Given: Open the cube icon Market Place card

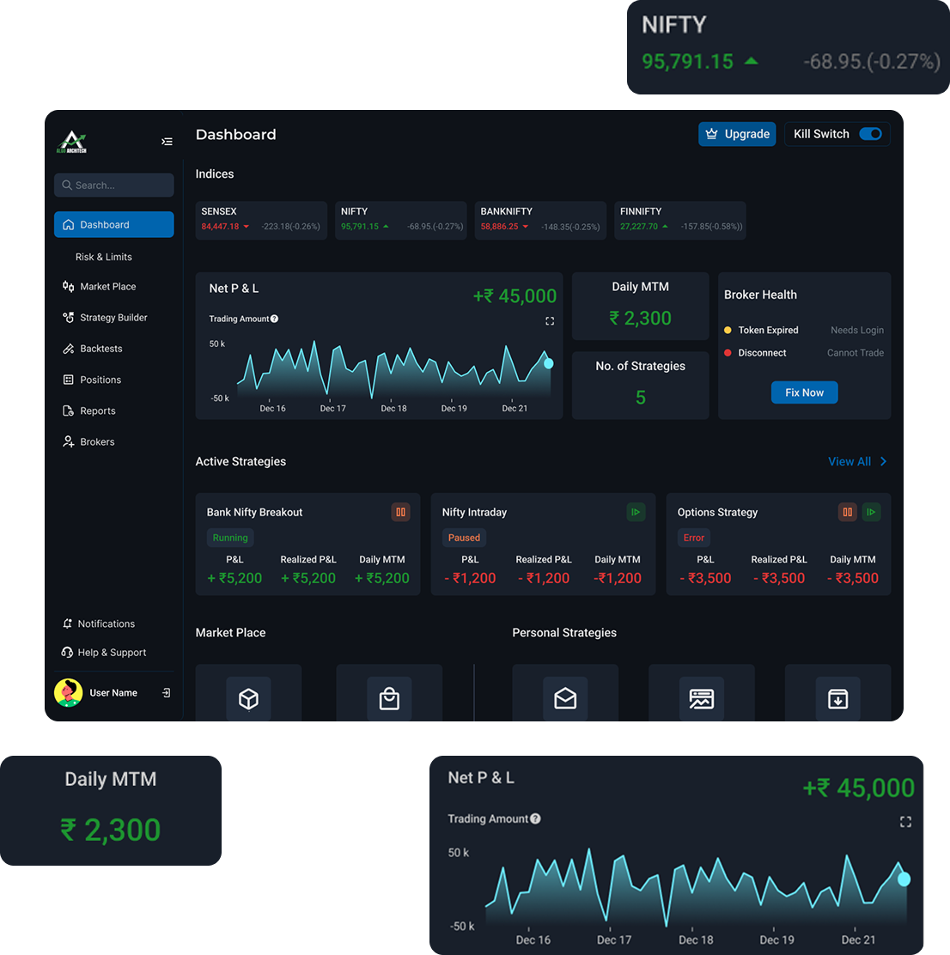Looking at the screenshot, I should pyautogui.click(x=248, y=698).
